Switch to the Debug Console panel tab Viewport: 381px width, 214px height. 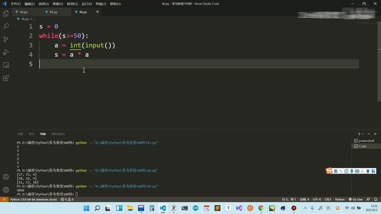tap(58, 134)
